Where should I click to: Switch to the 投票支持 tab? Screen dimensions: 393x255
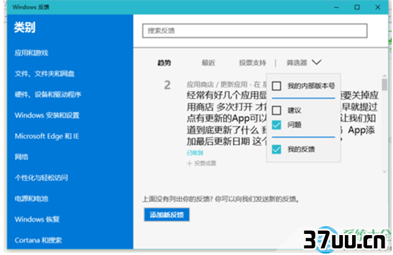[252, 63]
